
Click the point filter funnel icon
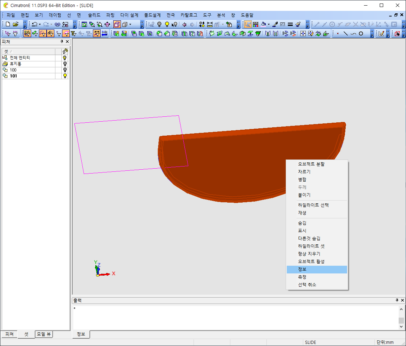59,33
